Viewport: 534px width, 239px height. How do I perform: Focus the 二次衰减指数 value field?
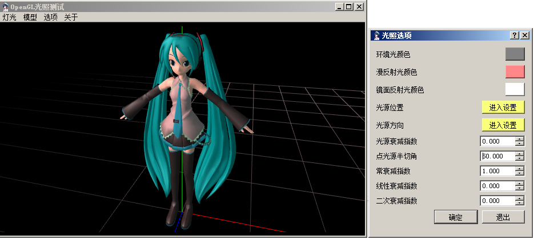point(497,201)
